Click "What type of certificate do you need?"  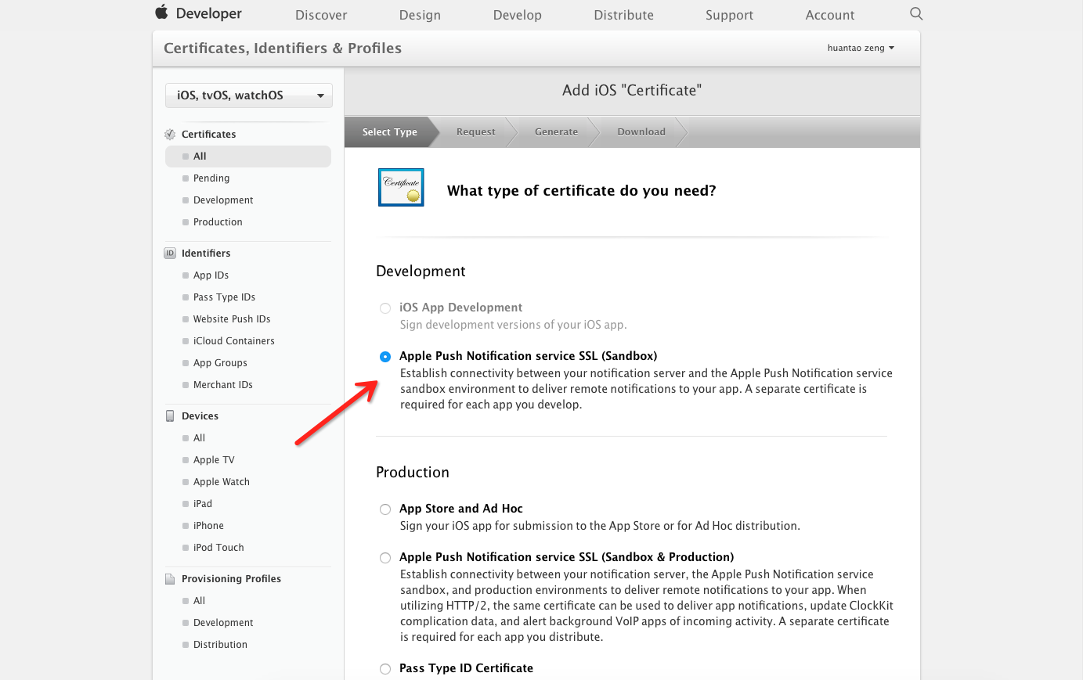coord(581,191)
